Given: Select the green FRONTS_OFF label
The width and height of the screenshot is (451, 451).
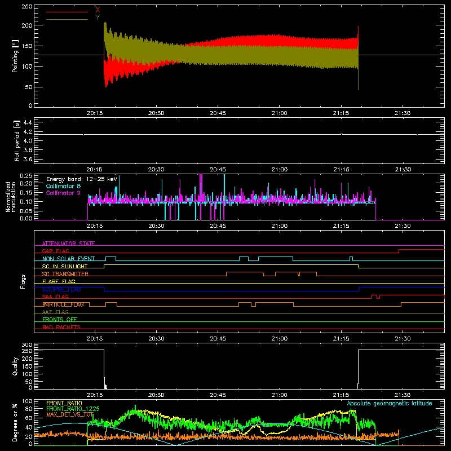Looking at the screenshot, I should pyautogui.click(x=60, y=320).
